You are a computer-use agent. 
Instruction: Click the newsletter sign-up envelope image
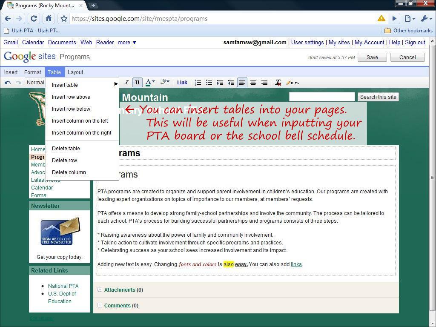60,231
